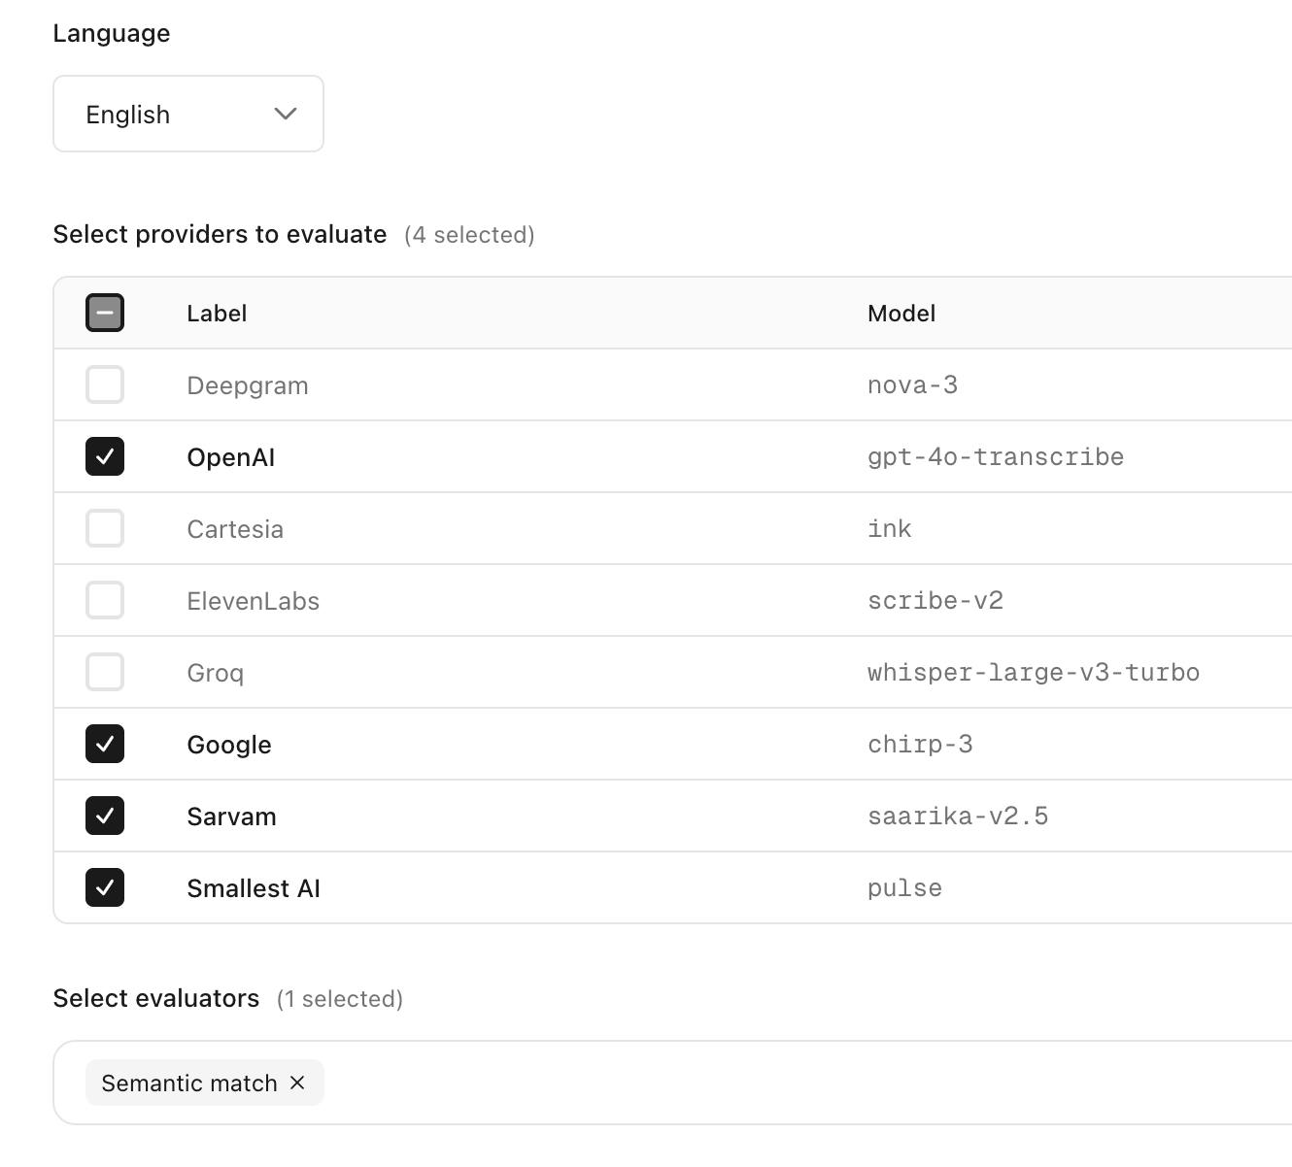1292x1167 pixels.
Task: Click the ElevenLabs label text
Action: coord(254,601)
